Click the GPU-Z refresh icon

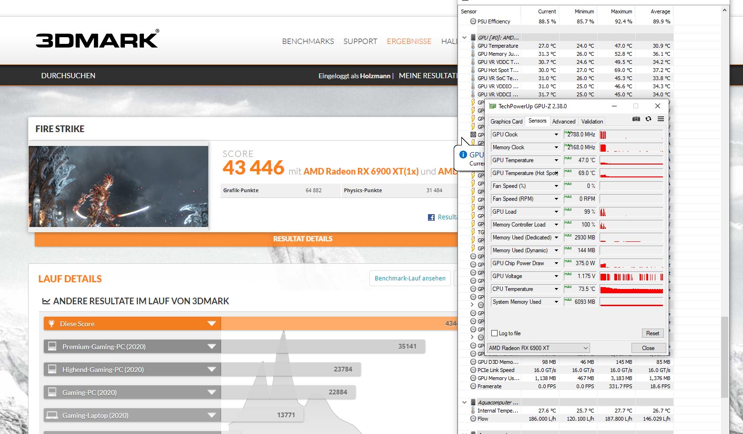(x=648, y=119)
